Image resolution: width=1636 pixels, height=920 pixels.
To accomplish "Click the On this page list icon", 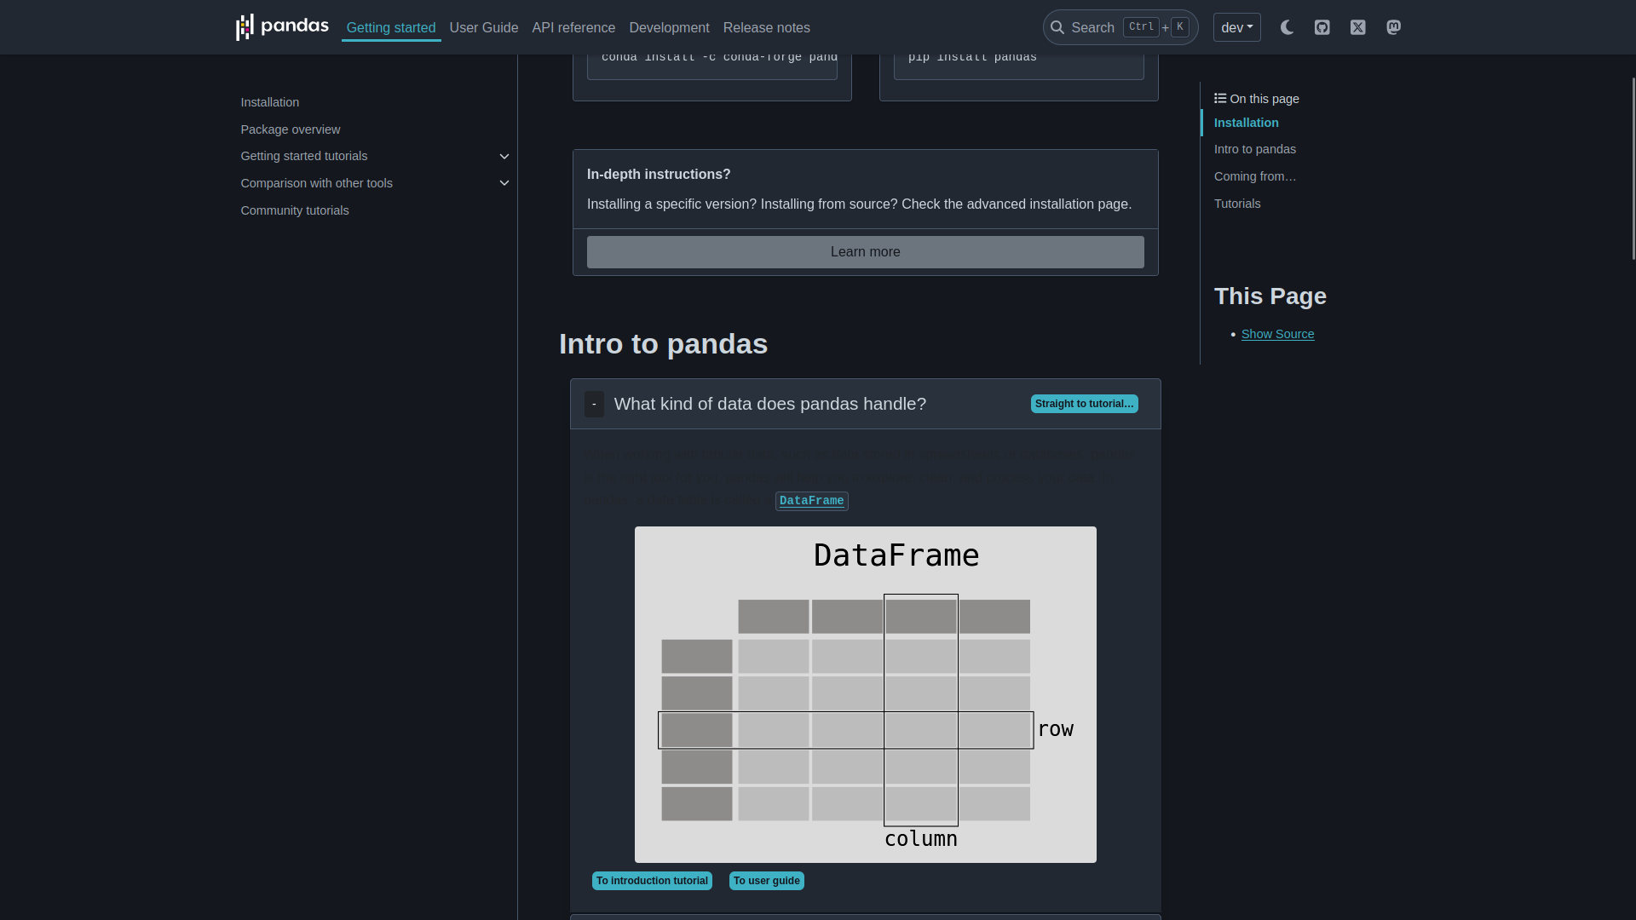I will (x=1220, y=99).
